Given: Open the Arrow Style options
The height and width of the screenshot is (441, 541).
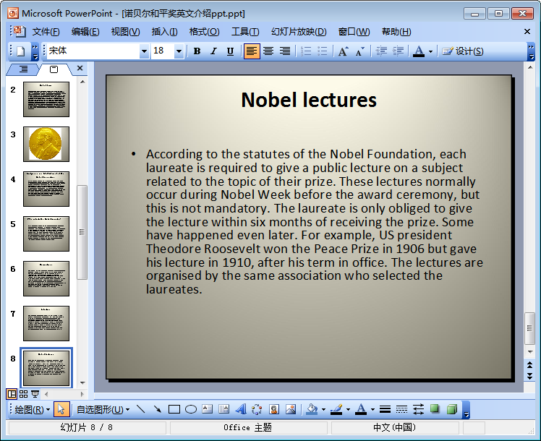Looking at the screenshot, I should click(418, 409).
